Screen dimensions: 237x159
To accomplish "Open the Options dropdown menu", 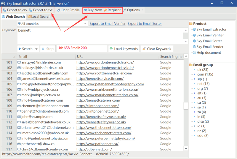I will pos(133,10).
